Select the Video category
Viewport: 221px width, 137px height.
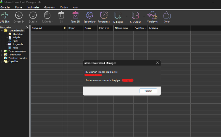point(15,48)
